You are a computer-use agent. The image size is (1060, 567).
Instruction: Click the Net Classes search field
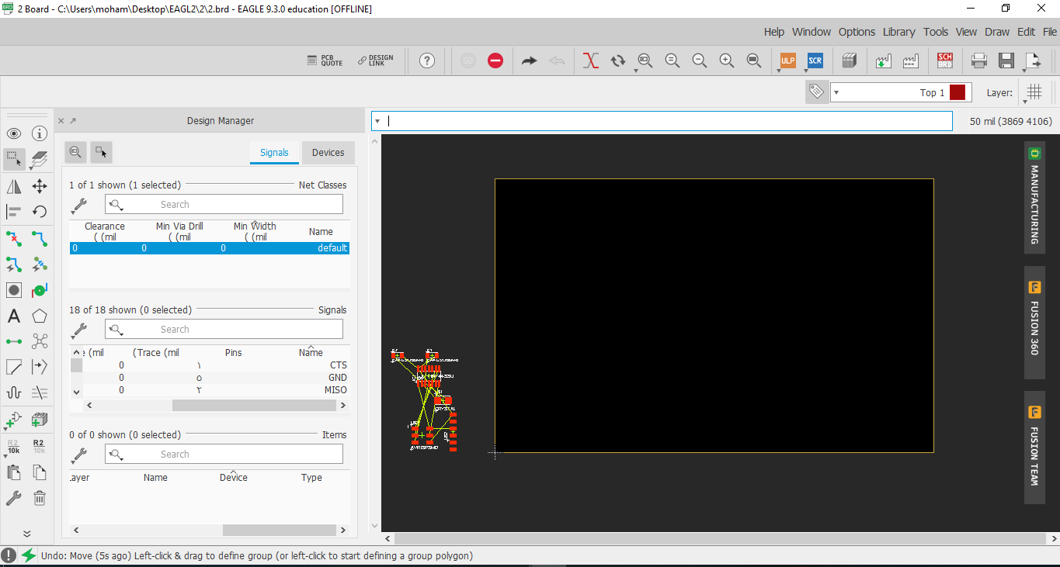pos(224,204)
